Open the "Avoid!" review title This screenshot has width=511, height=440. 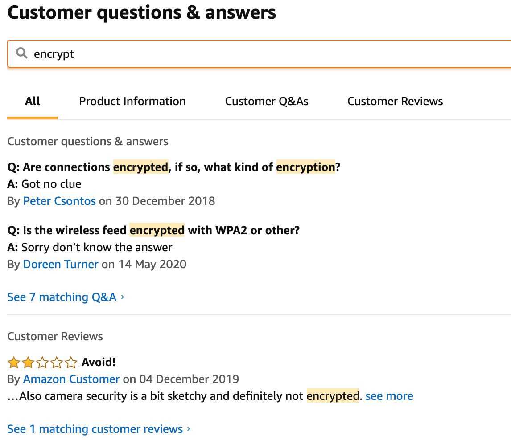click(99, 362)
